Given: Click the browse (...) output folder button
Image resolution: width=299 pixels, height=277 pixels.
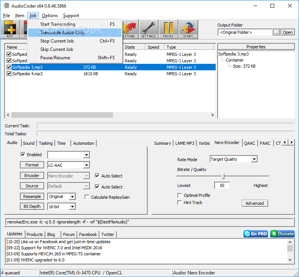Looking at the screenshot, I should [x=276, y=32].
